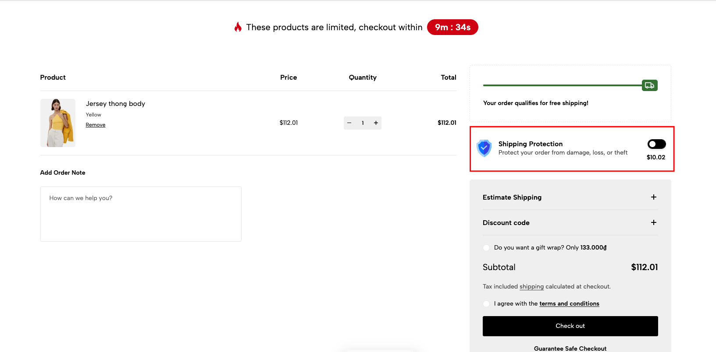Click the green free shipping truck icon
Viewport: 716px width, 352px height.
[x=649, y=85]
